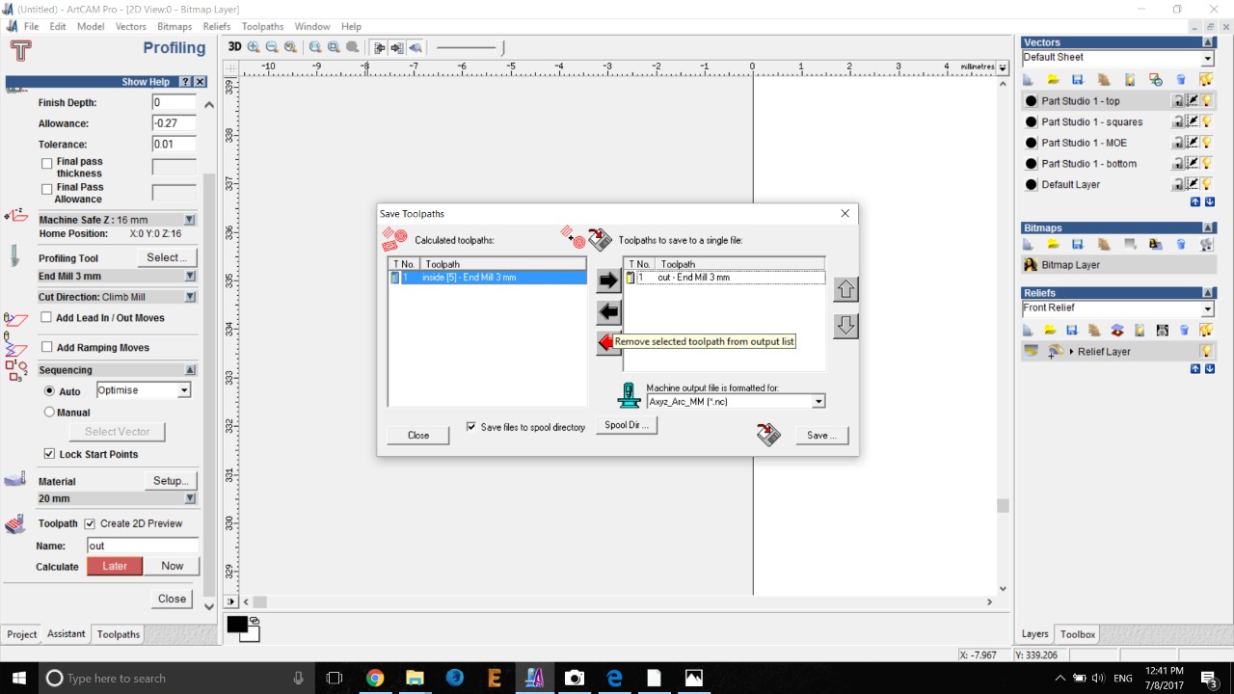Expand the 20 mm material section
This screenshot has height=694, width=1234.
pos(190,499)
